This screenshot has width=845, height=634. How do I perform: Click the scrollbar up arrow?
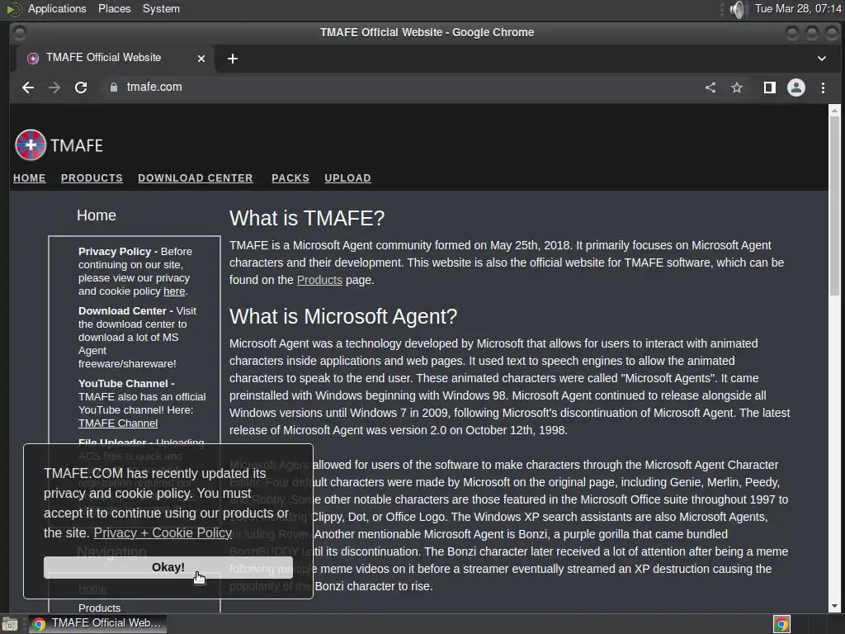pyautogui.click(x=834, y=110)
